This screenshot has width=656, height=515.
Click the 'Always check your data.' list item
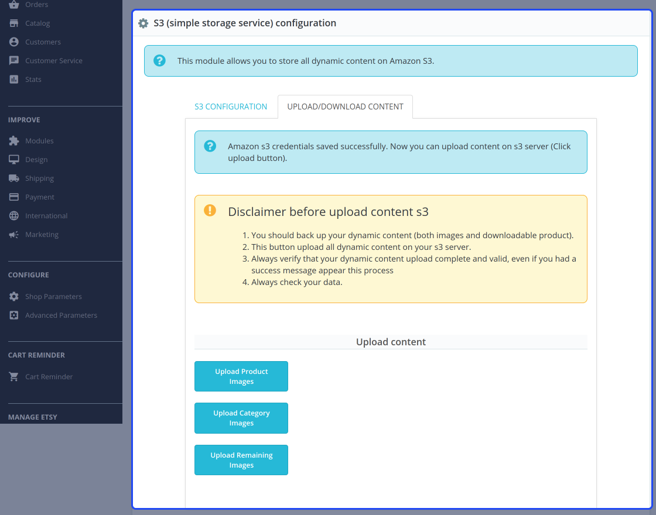(x=296, y=282)
